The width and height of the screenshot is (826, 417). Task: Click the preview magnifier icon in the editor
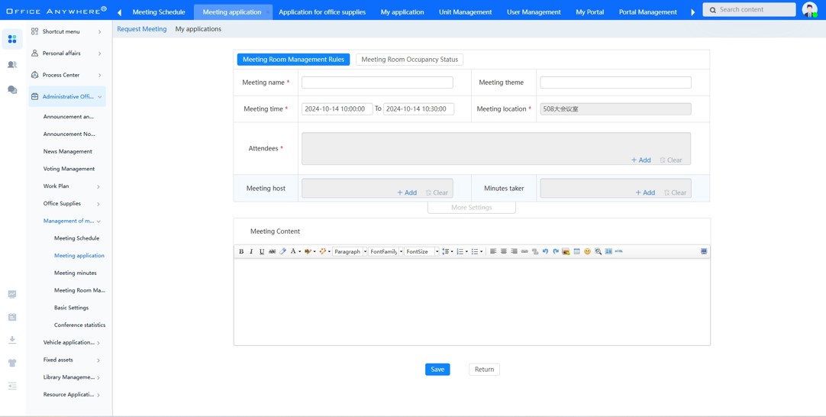coord(598,251)
